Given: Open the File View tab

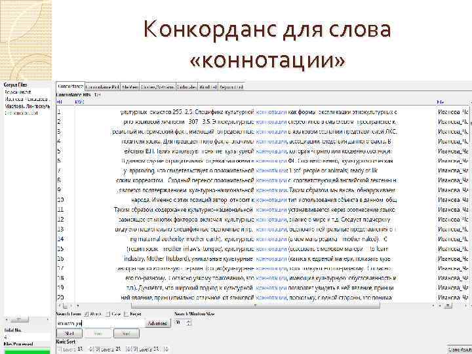Looking at the screenshot, I should (130, 87).
